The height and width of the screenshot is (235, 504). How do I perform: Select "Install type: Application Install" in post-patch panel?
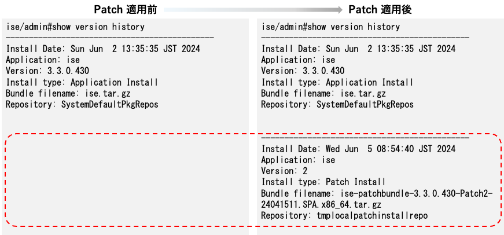click(x=337, y=82)
